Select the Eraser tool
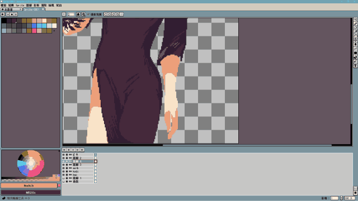The image size is (358, 201). click(x=356, y=28)
